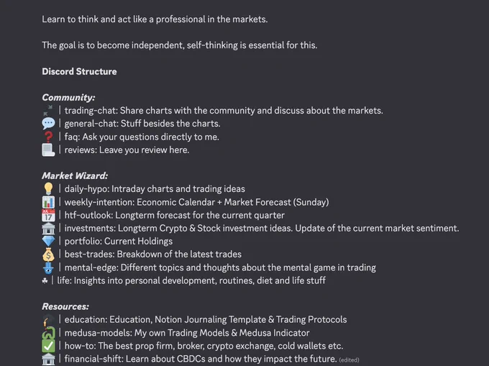The image size is (489, 366).
Task: Click the red question mark emoji
Action: tap(48, 137)
